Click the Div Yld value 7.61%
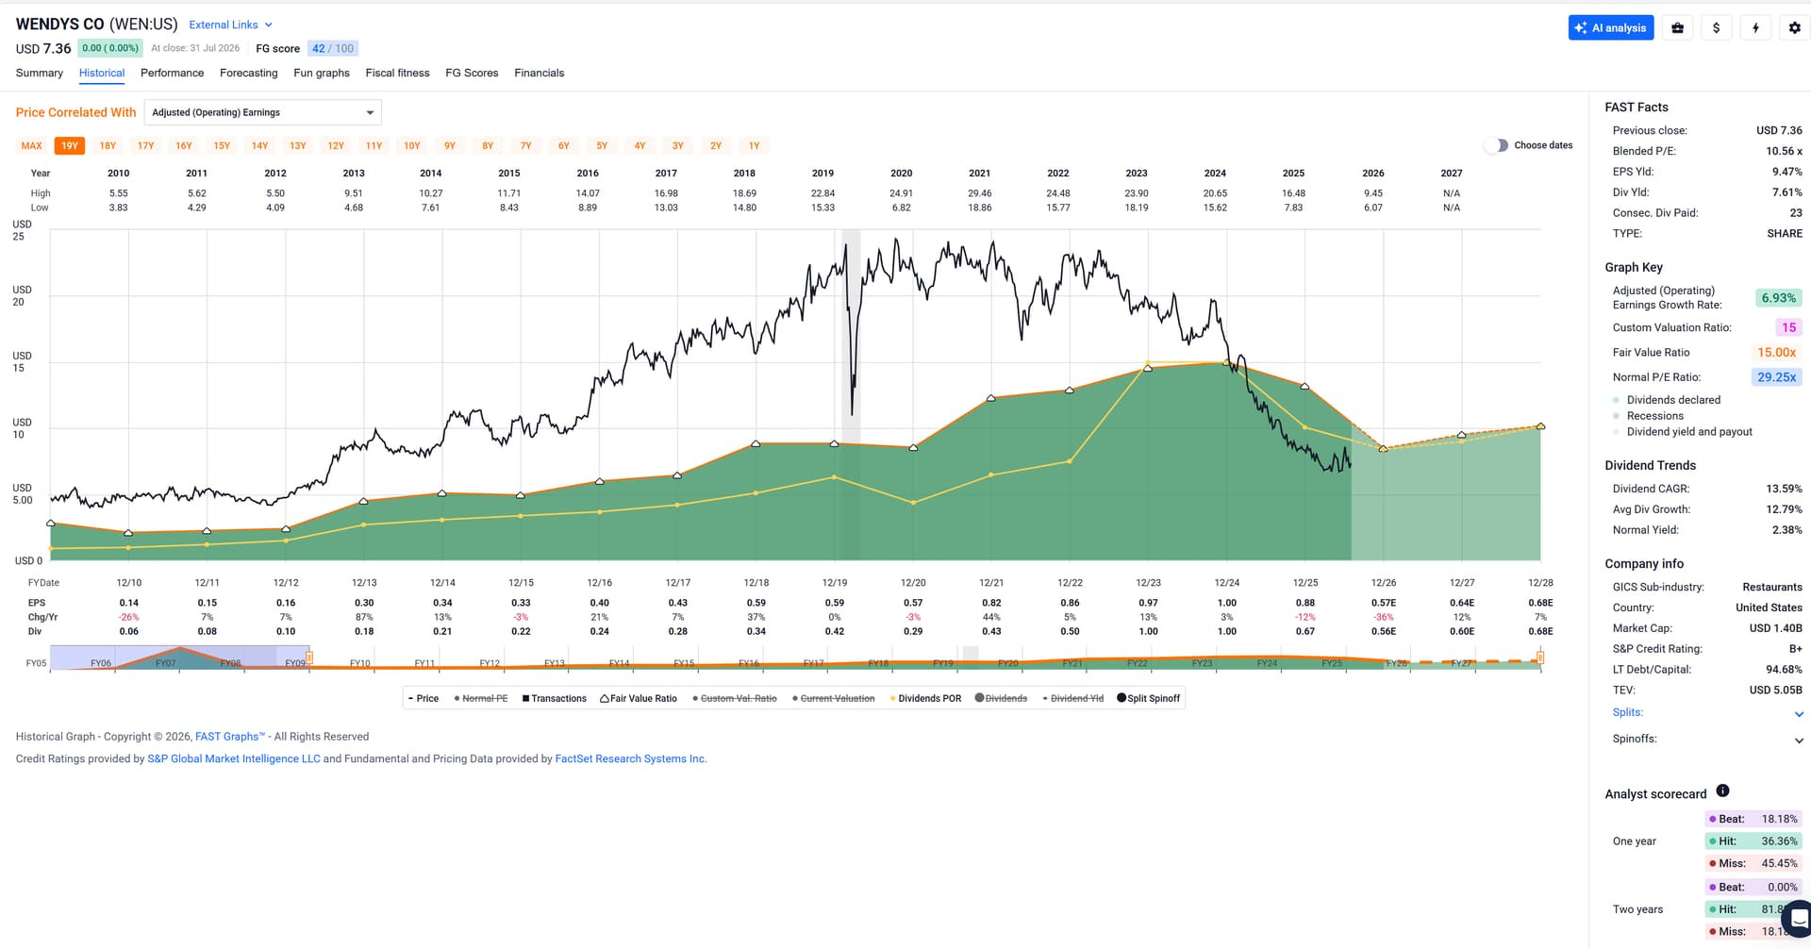Image resolution: width=1811 pixels, height=949 pixels. point(1786,192)
